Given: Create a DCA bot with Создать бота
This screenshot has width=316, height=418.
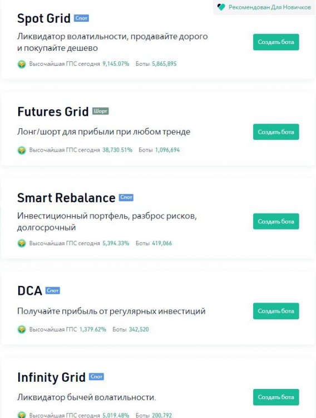Looking at the screenshot, I should pos(276,311).
